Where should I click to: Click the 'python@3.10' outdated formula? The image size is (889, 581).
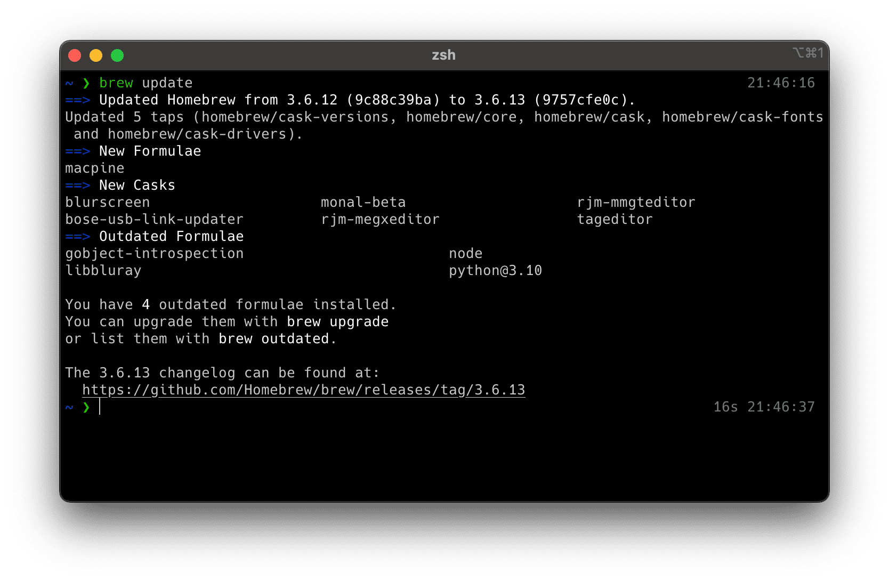(x=496, y=271)
